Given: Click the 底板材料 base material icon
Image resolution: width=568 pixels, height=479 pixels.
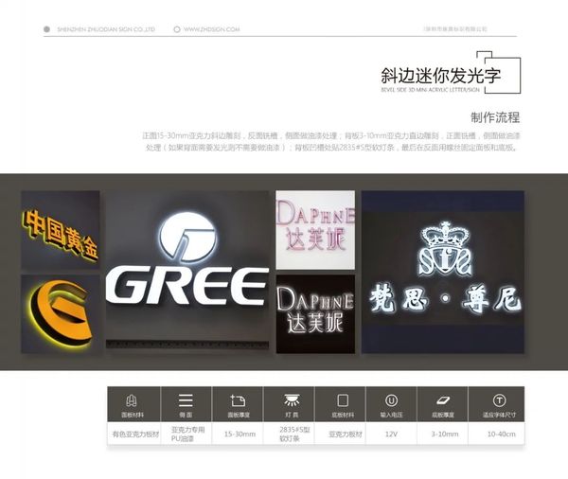Looking at the screenshot, I should 343,400.
